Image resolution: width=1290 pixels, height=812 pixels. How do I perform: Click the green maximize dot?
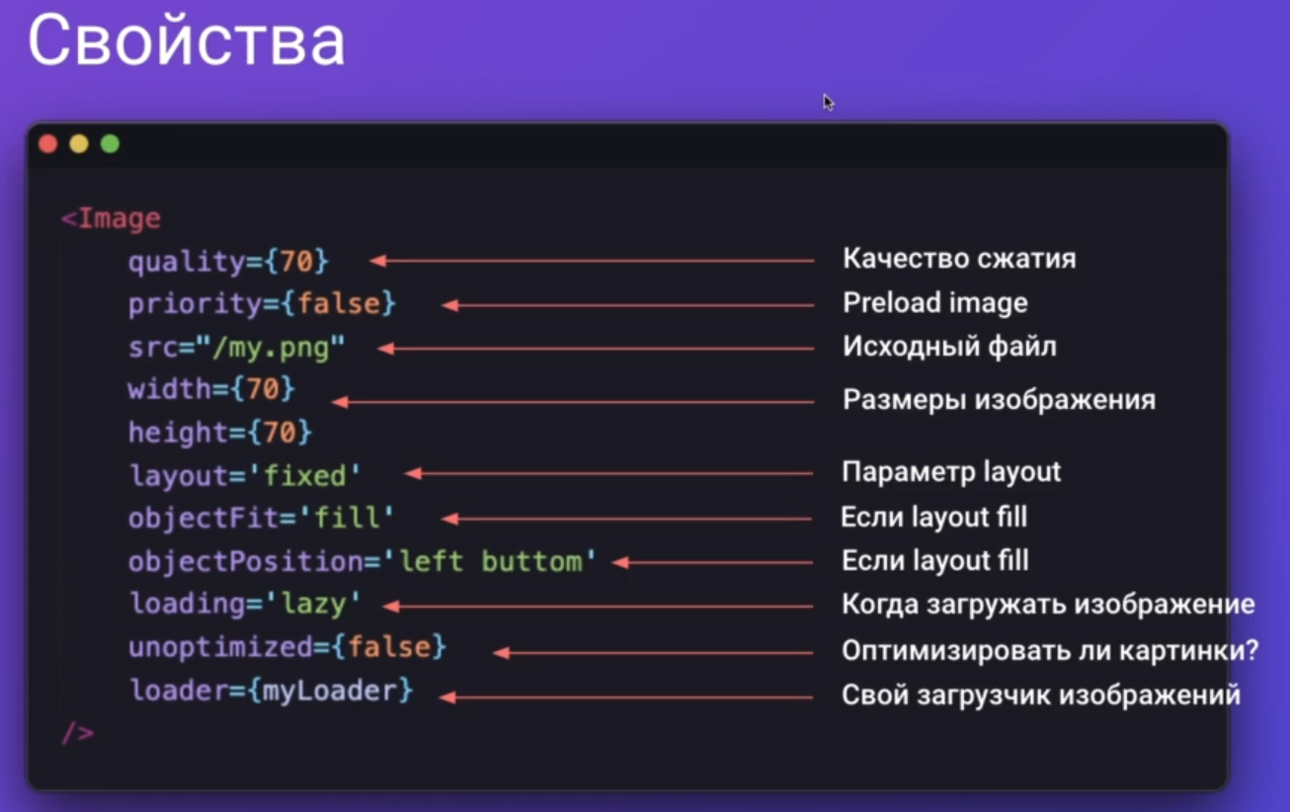[x=110, y=144]
